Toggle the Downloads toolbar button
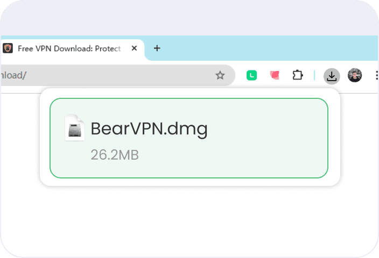This screenshot has height=258, width=379. 332,76
